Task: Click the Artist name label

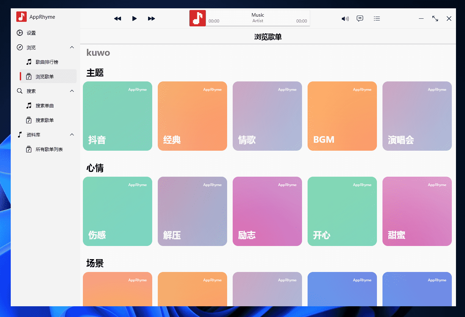Action: coord(258,21)
